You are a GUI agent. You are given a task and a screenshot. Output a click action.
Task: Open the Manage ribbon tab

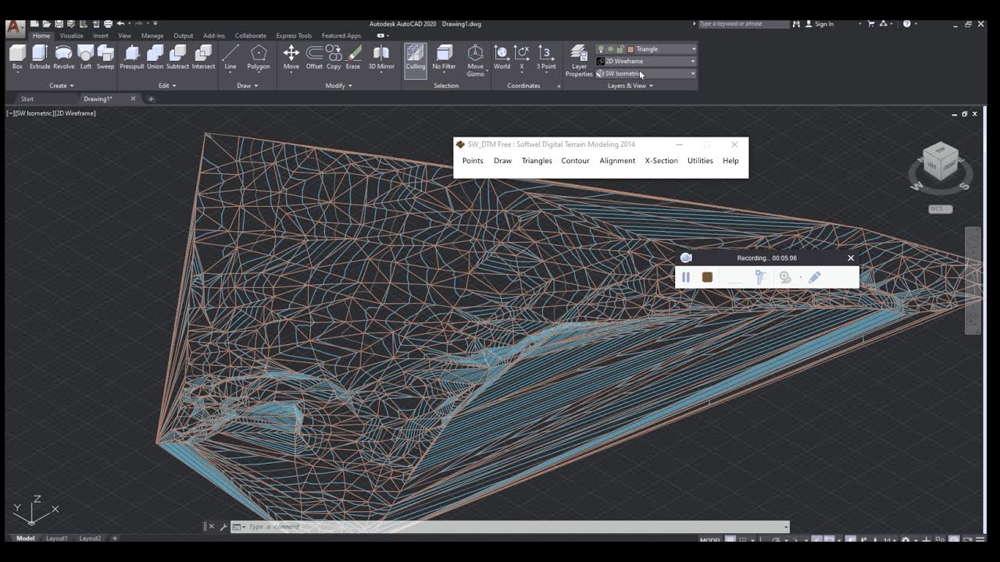[152, 36]
